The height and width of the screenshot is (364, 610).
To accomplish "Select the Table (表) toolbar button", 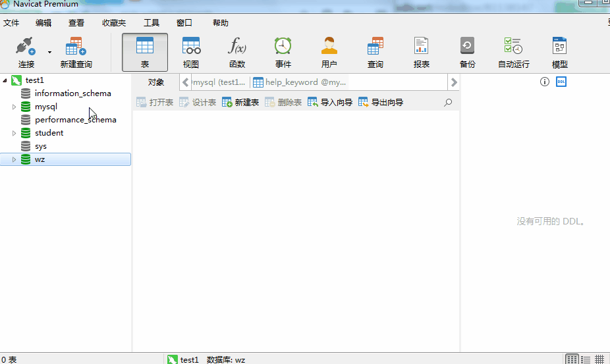I will coord(145,52).
